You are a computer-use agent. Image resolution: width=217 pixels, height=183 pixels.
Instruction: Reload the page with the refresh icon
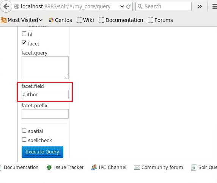129,6
